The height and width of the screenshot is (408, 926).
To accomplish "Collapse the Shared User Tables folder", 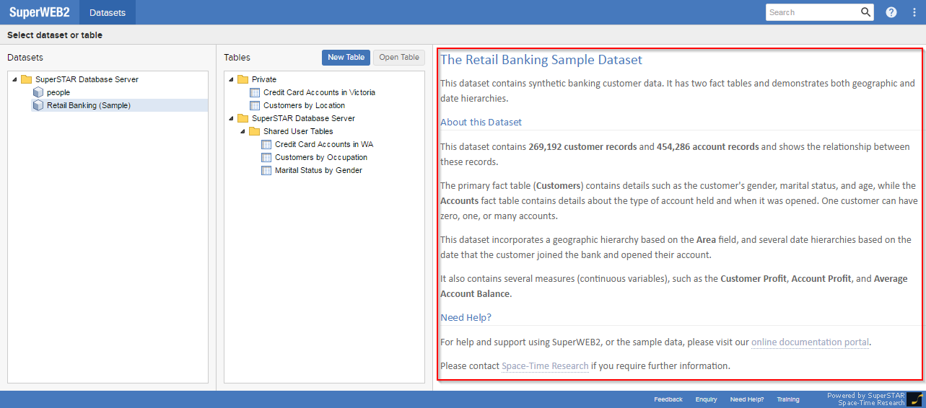I will pos(243,132).
